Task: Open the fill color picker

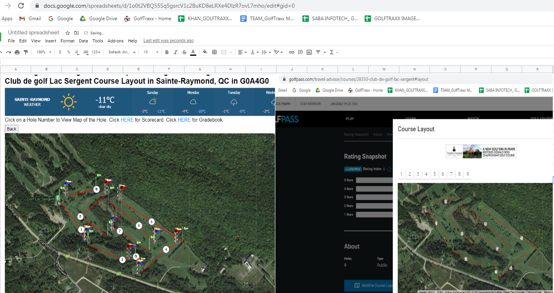Action: click(x=205, y=52)
